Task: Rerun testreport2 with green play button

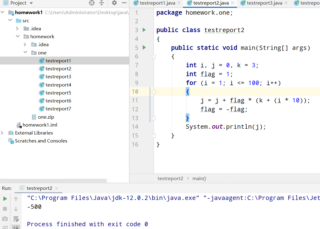Action: (5, 199)
